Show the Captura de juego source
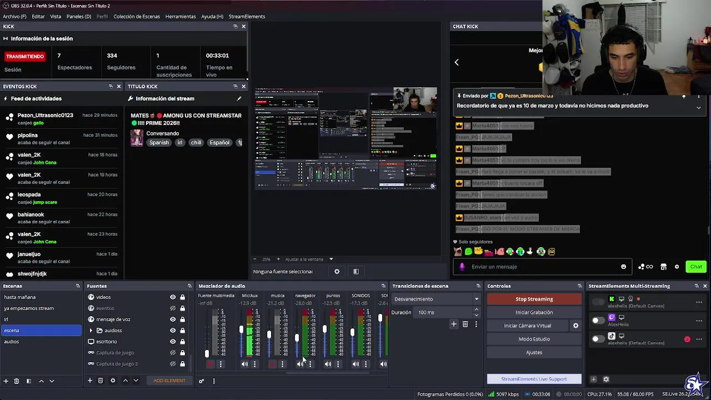The width and height of the screenshot is (711, 400). point(173,353)
